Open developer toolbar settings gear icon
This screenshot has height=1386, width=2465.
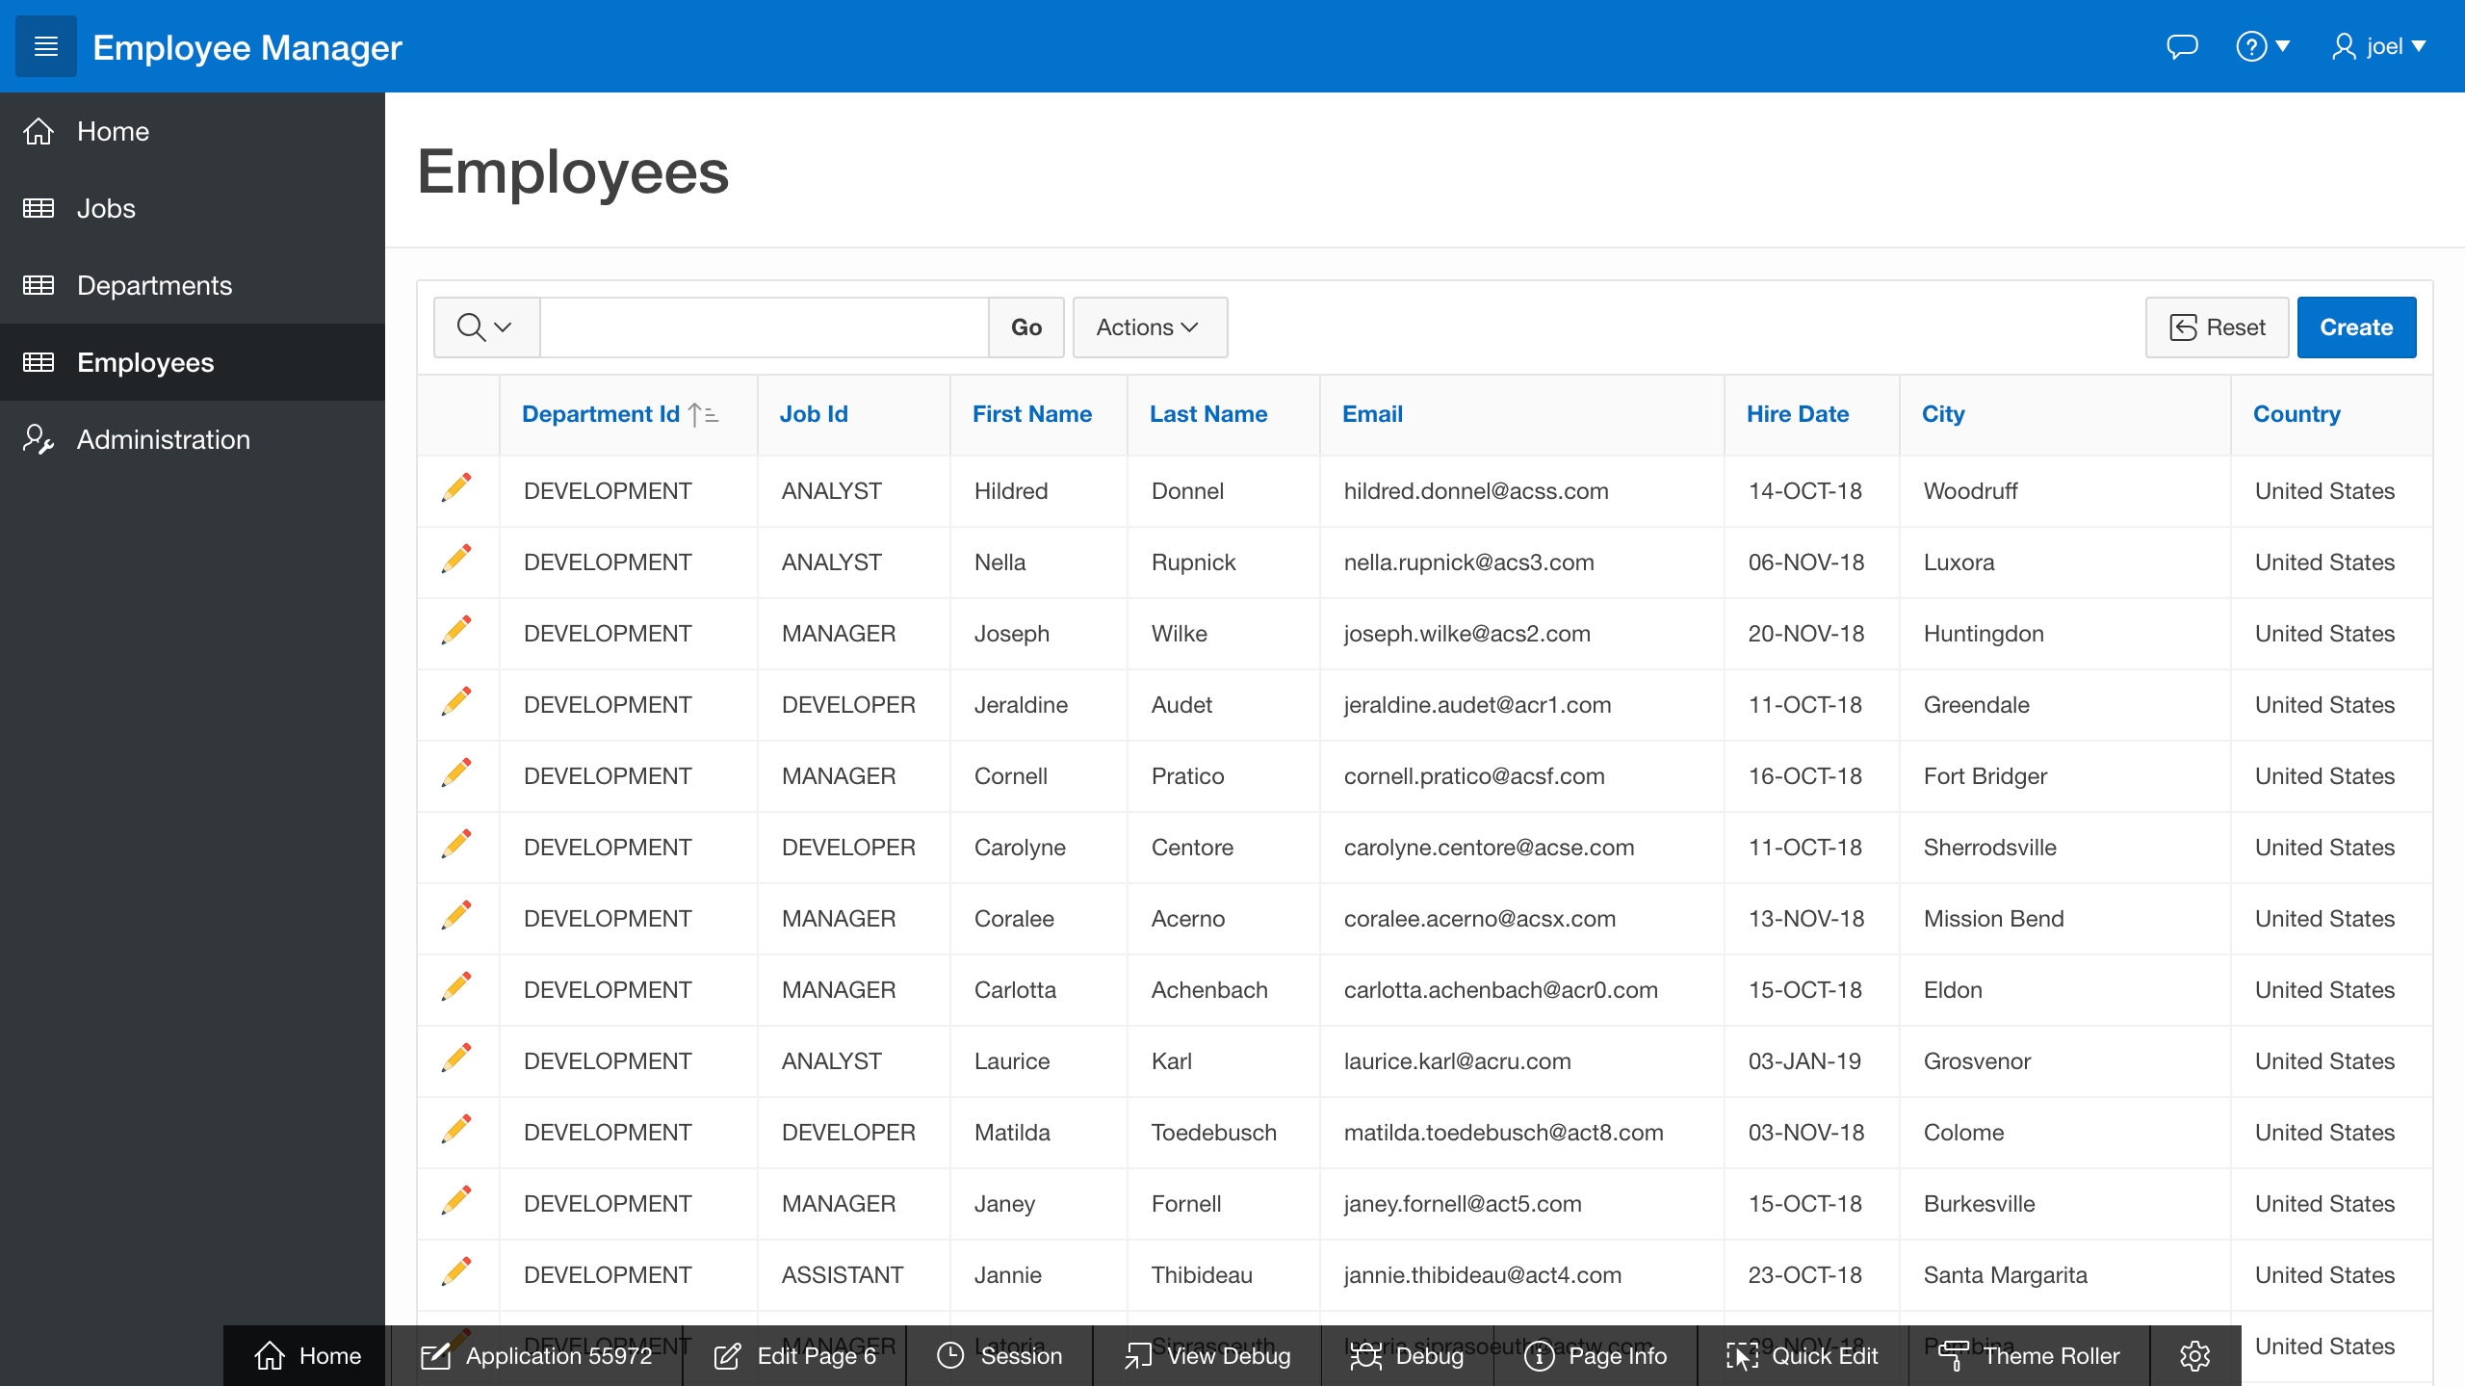pyautogui.click(x=2194, y=1355)
